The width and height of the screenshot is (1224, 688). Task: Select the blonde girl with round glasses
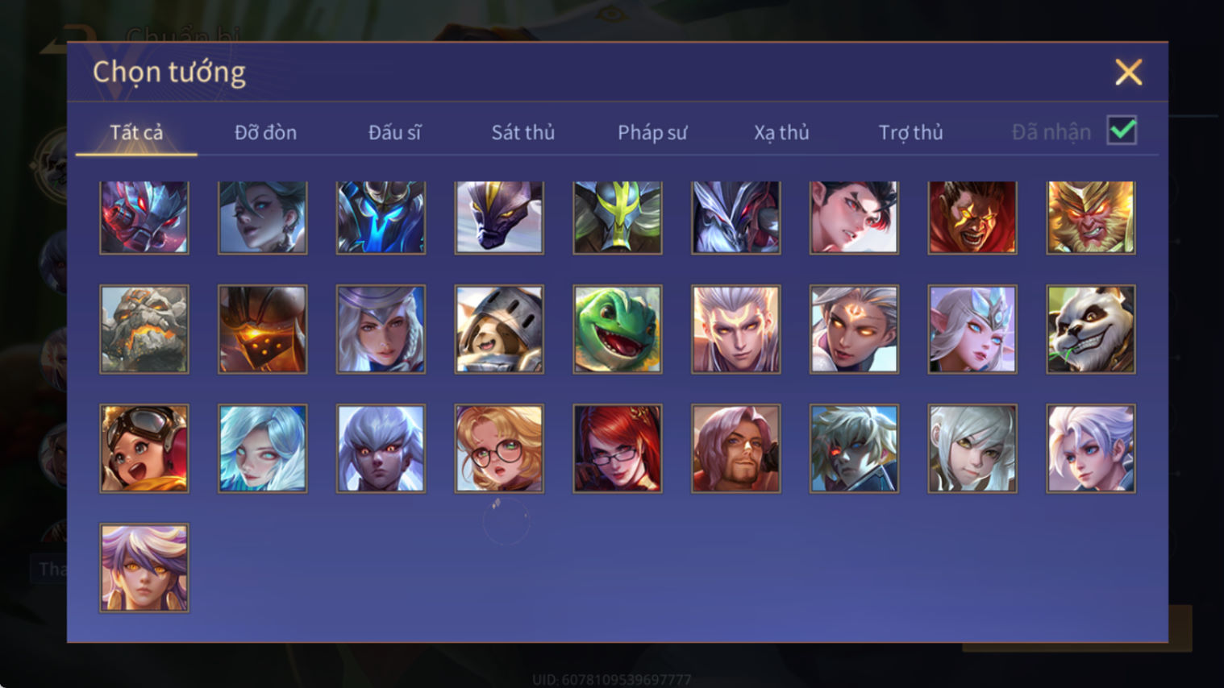click(x=499, y=448)
